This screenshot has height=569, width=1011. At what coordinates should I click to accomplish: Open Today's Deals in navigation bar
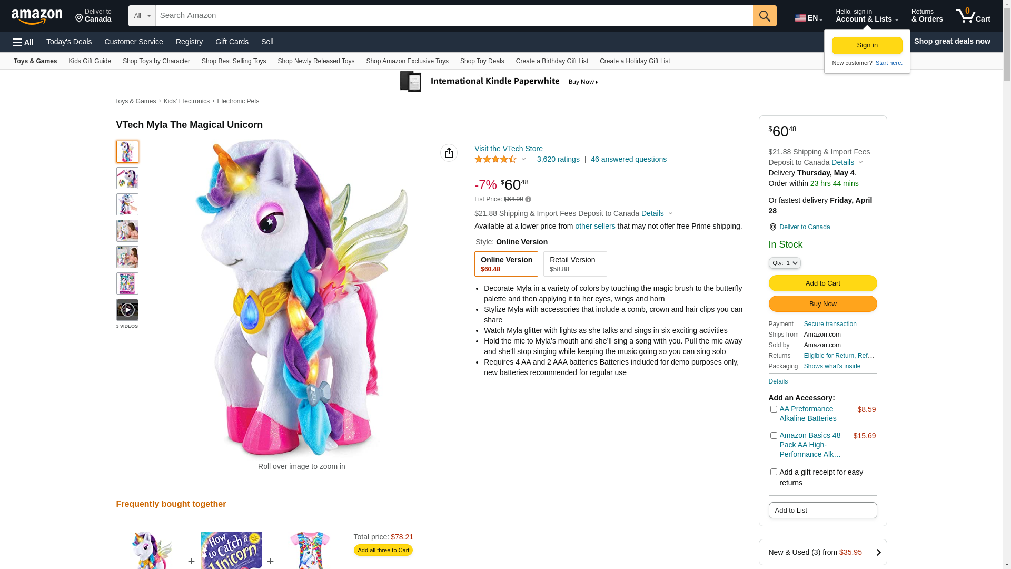[x=69, y=42]
